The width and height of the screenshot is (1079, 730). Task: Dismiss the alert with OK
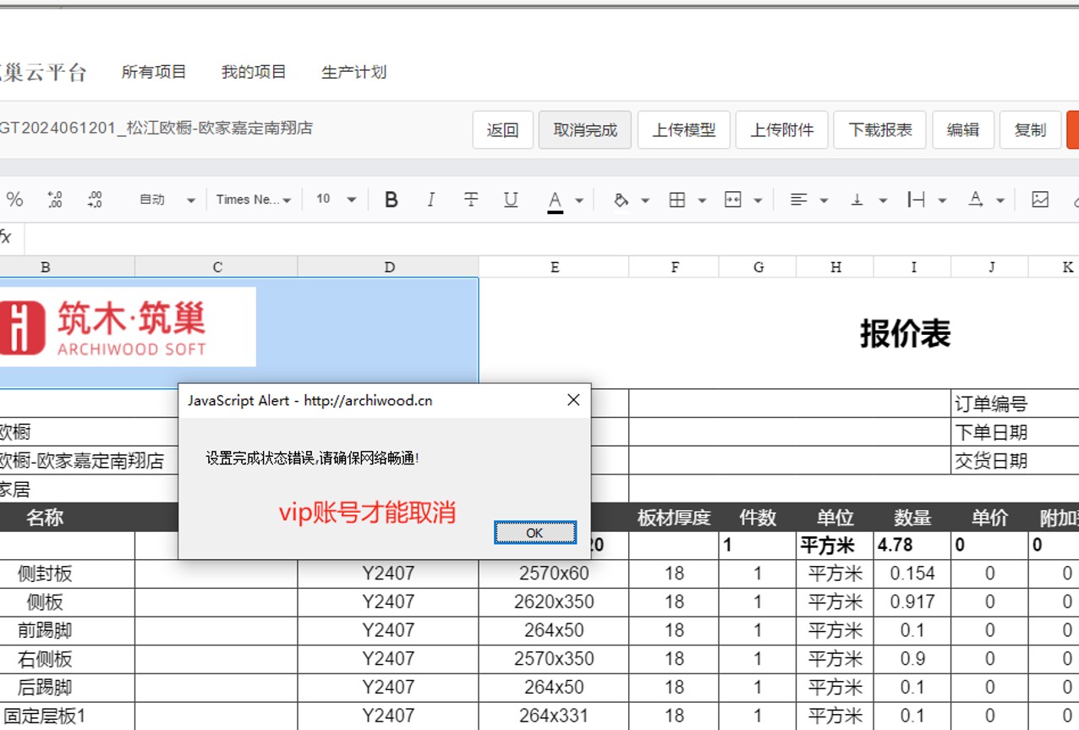tap(534, 533)
